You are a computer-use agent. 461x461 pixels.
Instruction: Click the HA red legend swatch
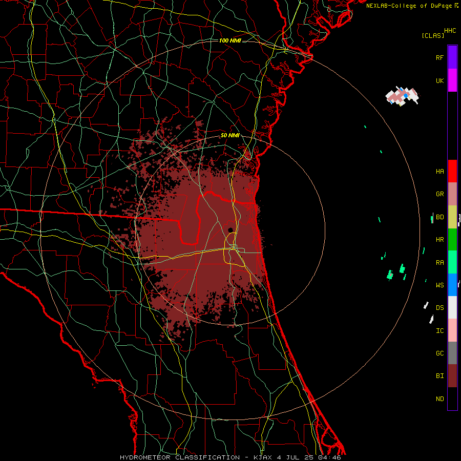[452, 171]
